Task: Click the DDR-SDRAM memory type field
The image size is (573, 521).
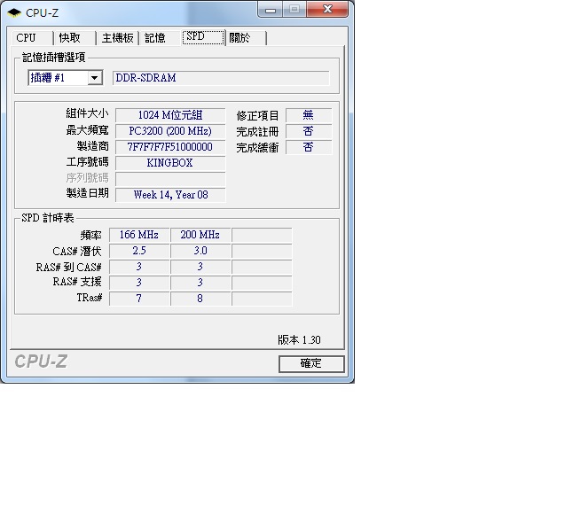Action: point(221,78)
